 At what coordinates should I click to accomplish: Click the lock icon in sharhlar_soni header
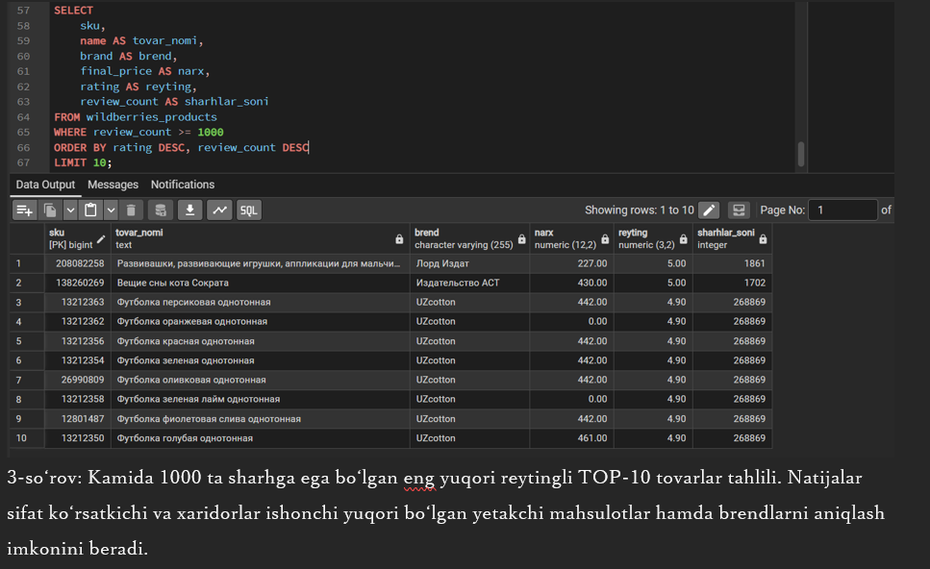(763, 239)
